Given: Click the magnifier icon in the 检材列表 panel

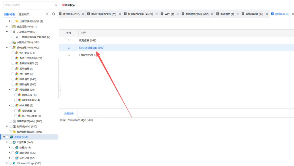Looking at the screenshot, I should coord(54,14).
